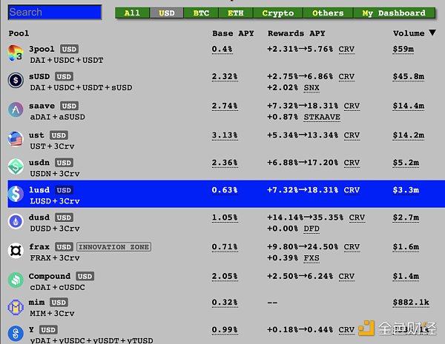Click ust volume $14.2m
The width and height of the screenshot is (445, 344).
(x=409, y=135)
